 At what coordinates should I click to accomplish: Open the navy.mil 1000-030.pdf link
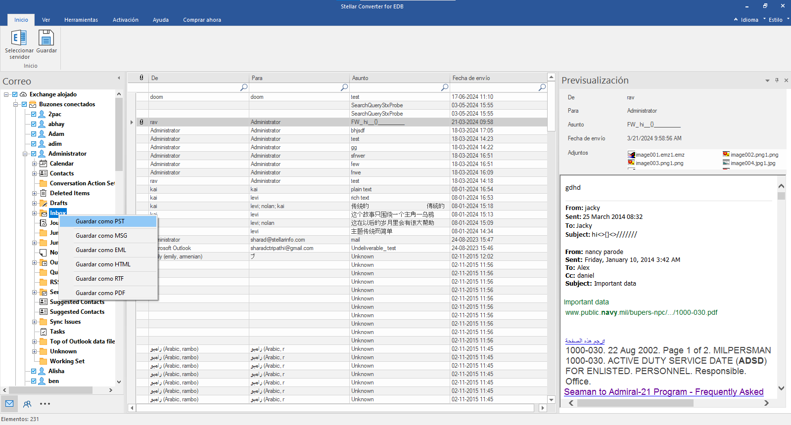pyautogui.click(x=641, y=312)
